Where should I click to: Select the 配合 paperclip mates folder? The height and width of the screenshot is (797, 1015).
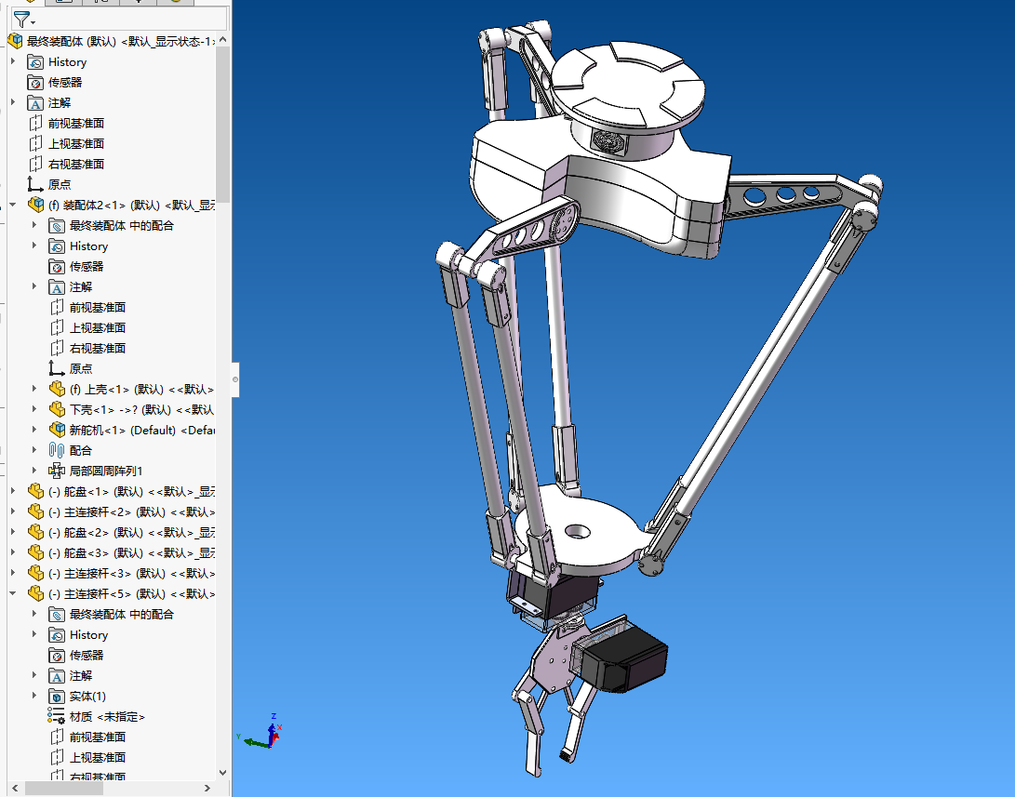[x=80, y=450]
